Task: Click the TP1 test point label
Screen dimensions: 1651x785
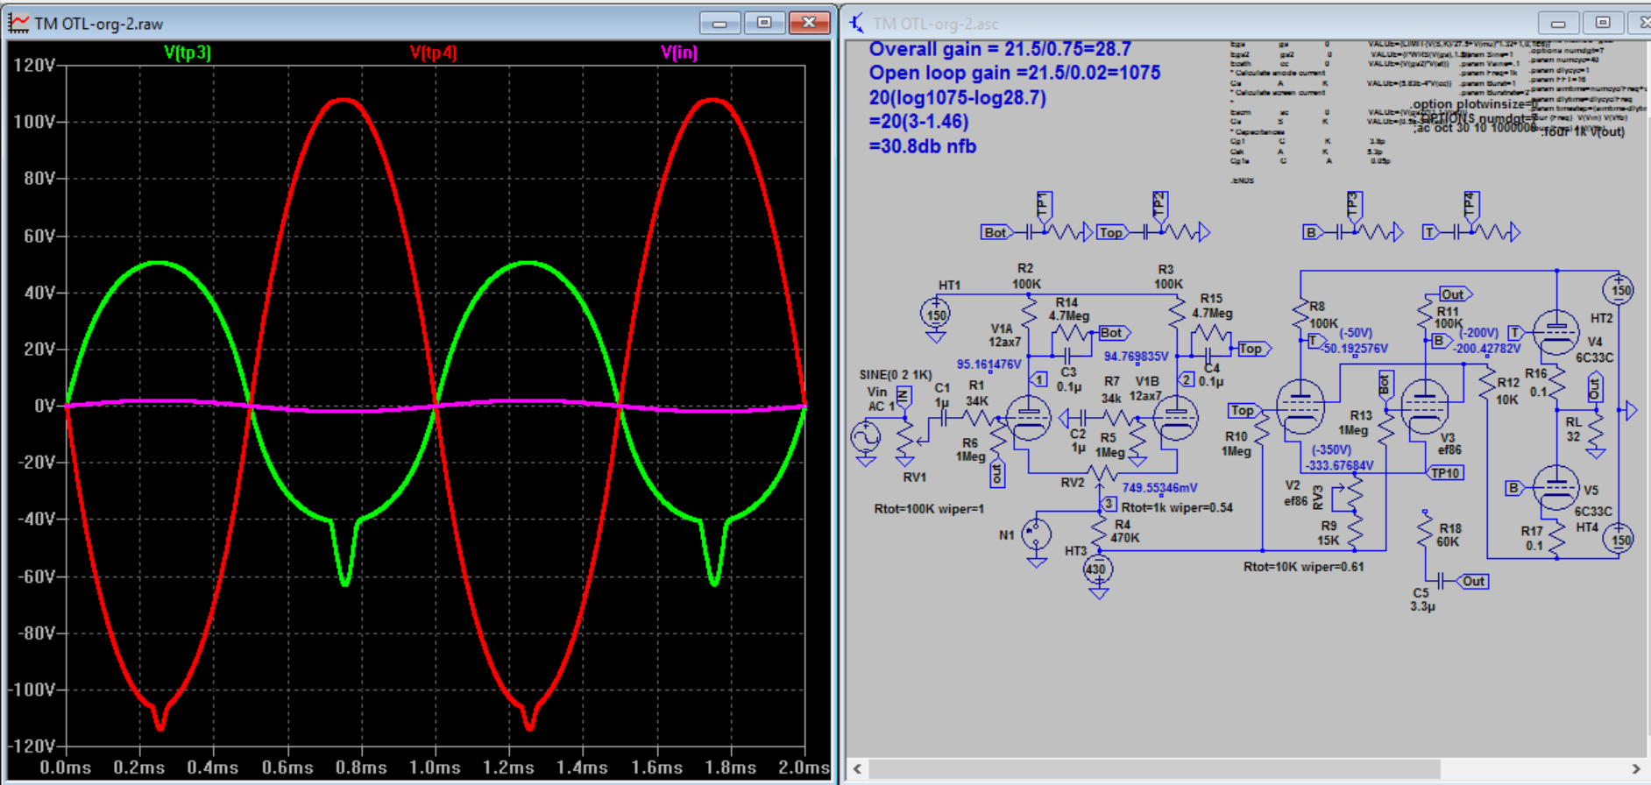Action: (1043, 205)
